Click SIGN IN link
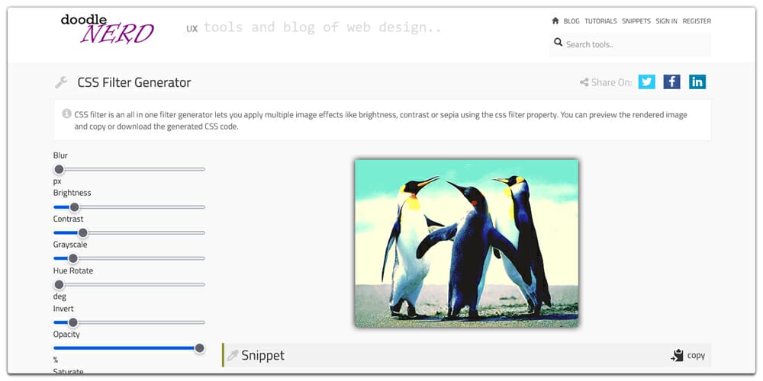 click(666, 21)
